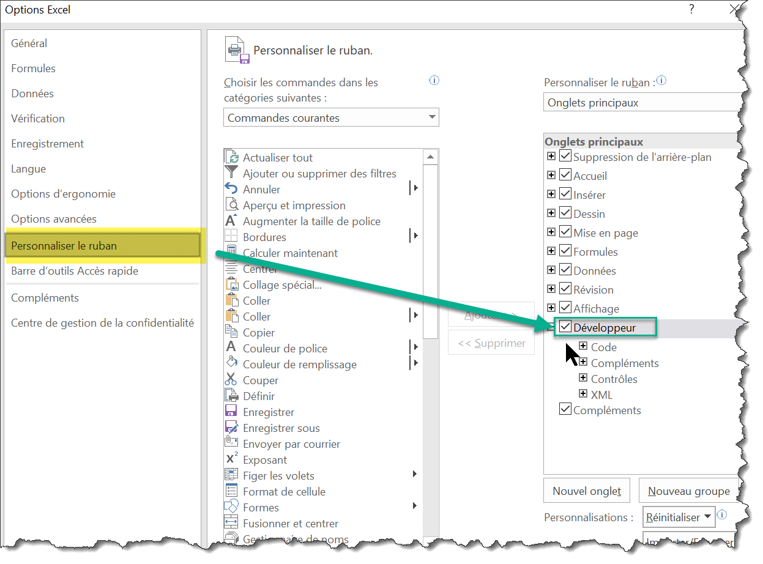Viewport: 763px width, 564px height.
Task: Click the Couper scissors icon
Action: click(231, 380)
